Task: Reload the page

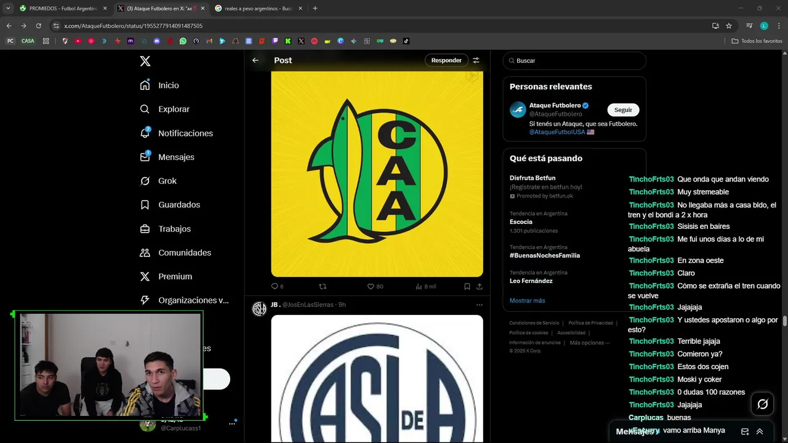Action: coord(38,26)
